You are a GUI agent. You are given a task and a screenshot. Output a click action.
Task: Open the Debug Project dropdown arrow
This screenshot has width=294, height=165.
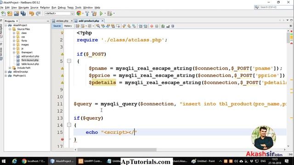(x=114, y=13)
